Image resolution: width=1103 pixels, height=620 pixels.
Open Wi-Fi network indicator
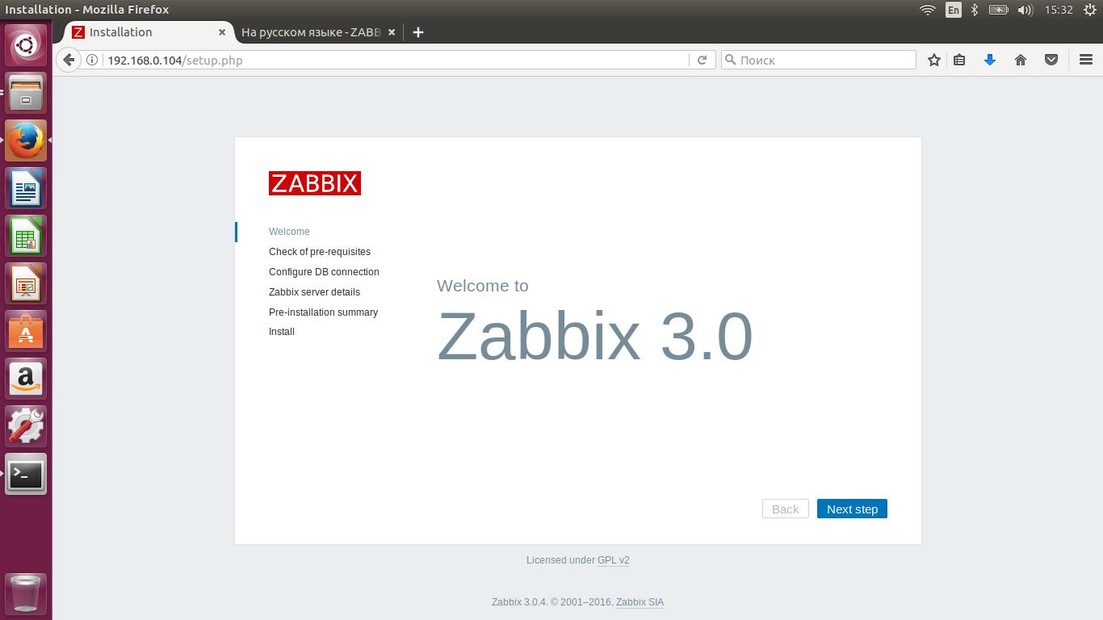click(x=928, y=10)
